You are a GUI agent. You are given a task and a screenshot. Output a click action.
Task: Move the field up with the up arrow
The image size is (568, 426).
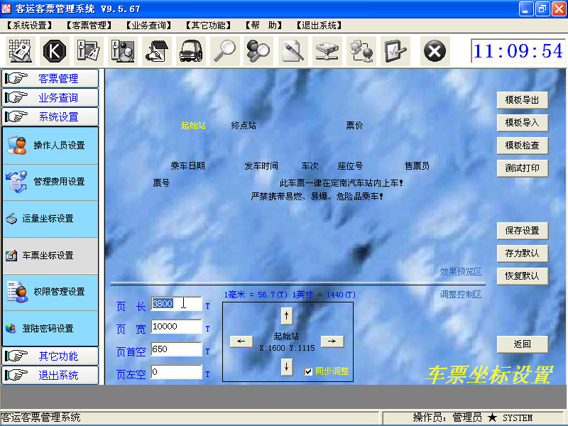(287, 316)
